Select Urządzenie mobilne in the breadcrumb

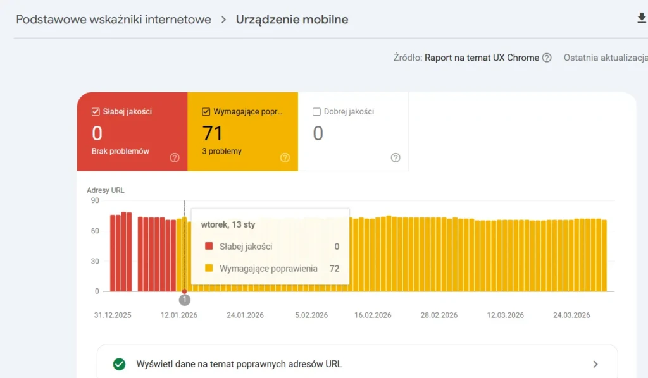point(292,19)
